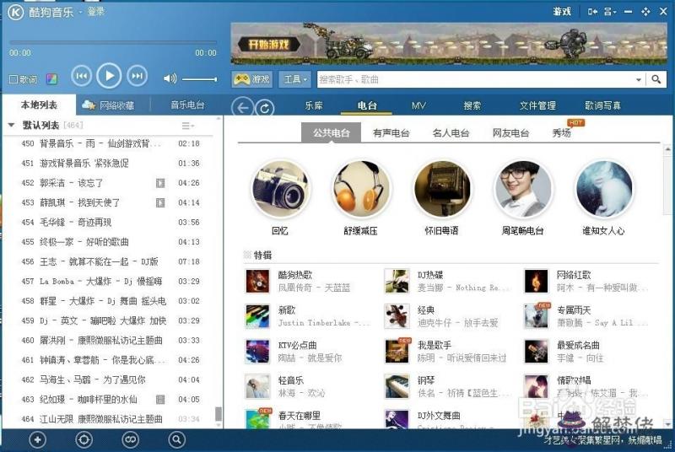Image resolution: width=675 pixels, height=452 pixels.
Task: Click the refresh button
Action: (264, 108)
